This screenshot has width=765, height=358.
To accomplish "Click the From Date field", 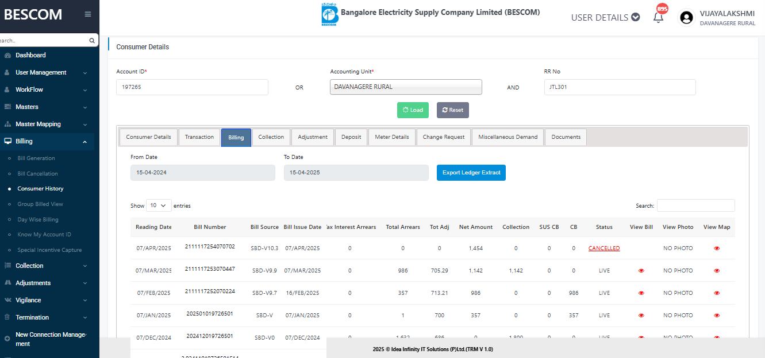I will 203,173.
